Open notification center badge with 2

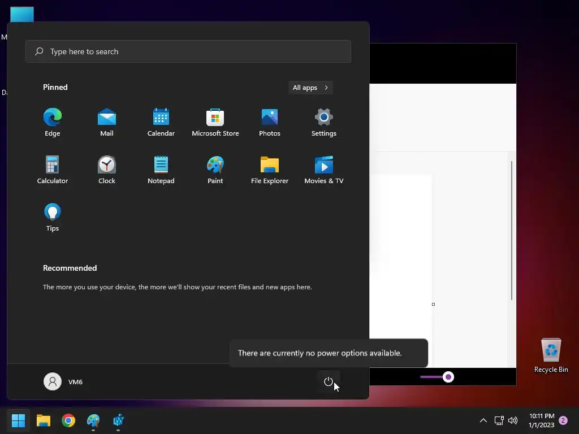coord(563,420)
